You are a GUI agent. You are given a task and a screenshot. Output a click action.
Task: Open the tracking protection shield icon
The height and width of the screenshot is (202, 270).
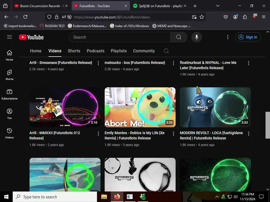coord(49,17)
